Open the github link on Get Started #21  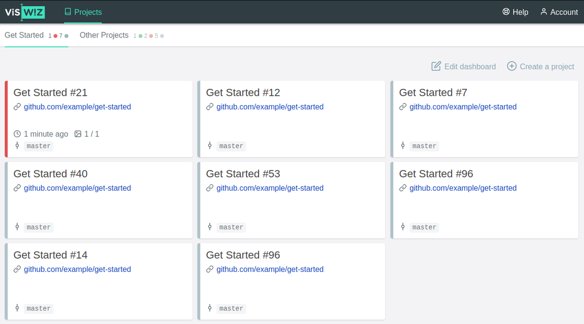(x=77, y=107)
